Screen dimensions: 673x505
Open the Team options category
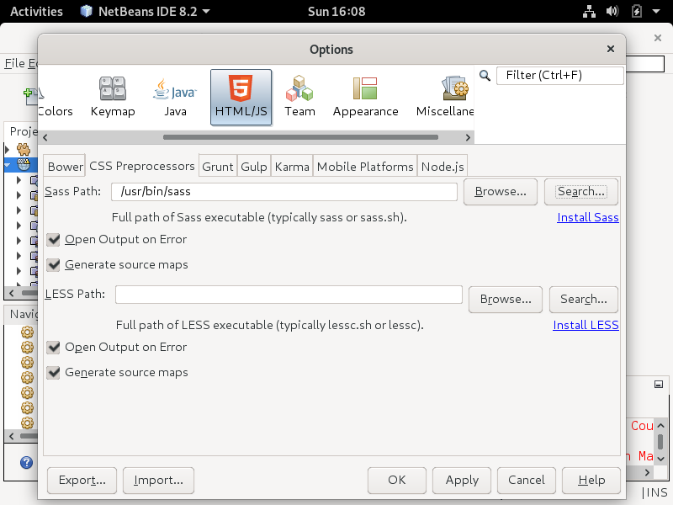point(299,98)
